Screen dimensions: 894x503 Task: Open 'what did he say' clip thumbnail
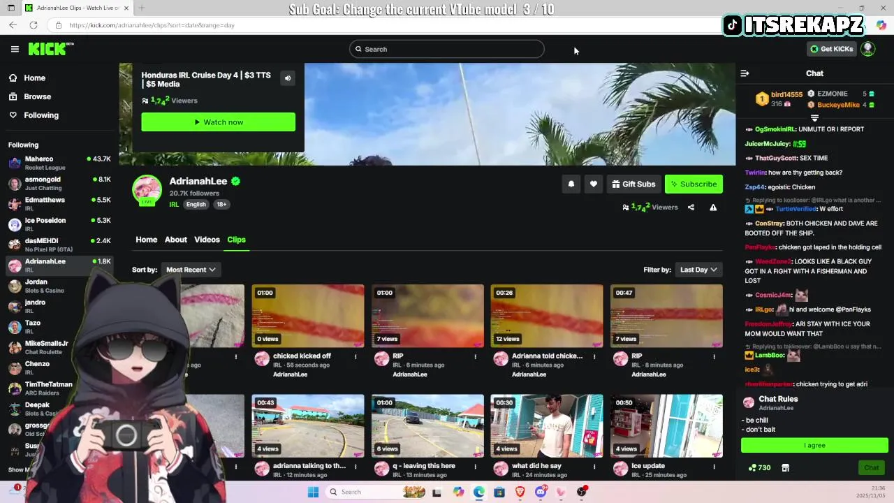(547, 426)
